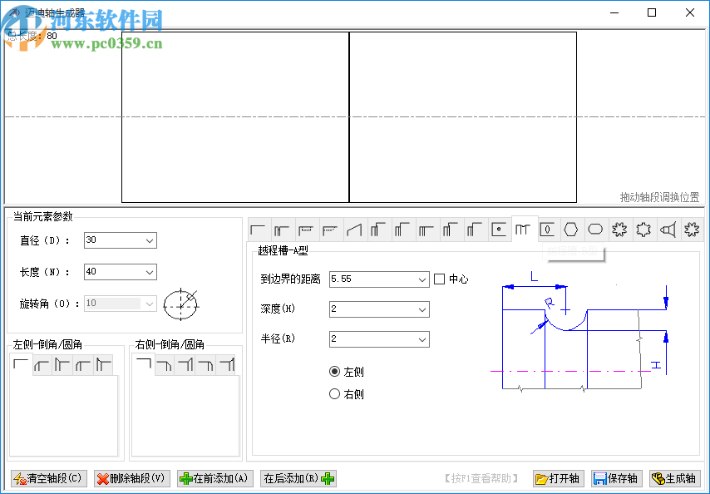Choose the left-side fillet tab beside the plain corner
This screenshot has width=710, height=494.
(x=42, y=365)
